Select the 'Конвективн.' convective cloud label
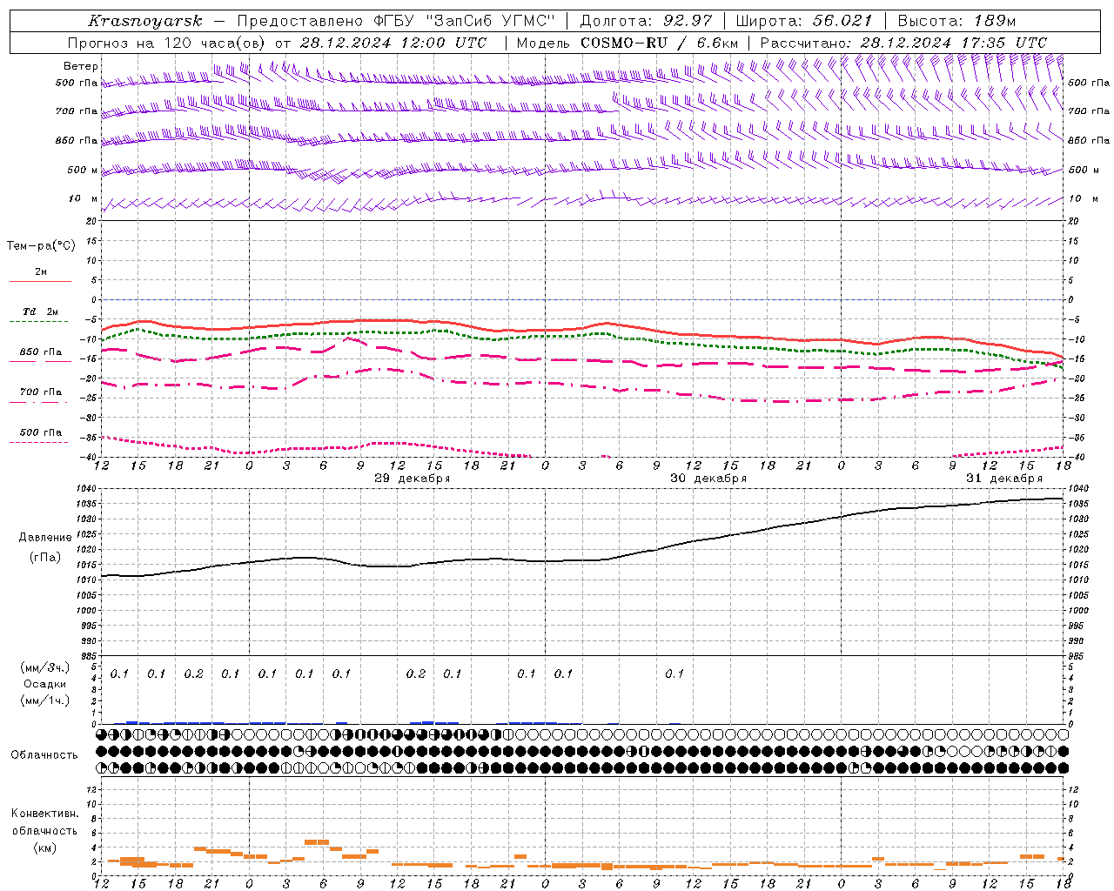The width and height of the screenshot is (1114, 891). coord(45,814)
